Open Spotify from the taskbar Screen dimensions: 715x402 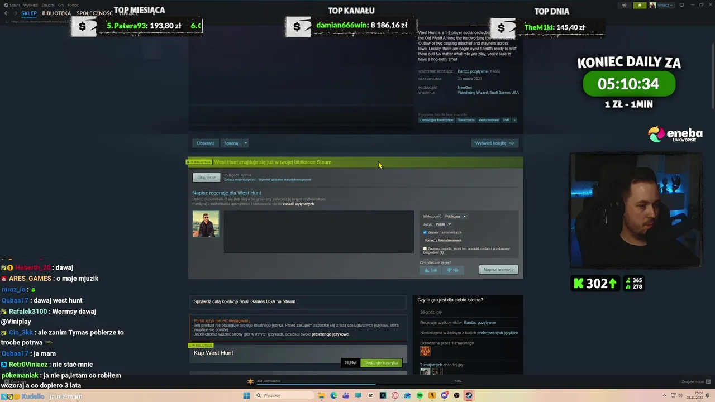(420, 395)
